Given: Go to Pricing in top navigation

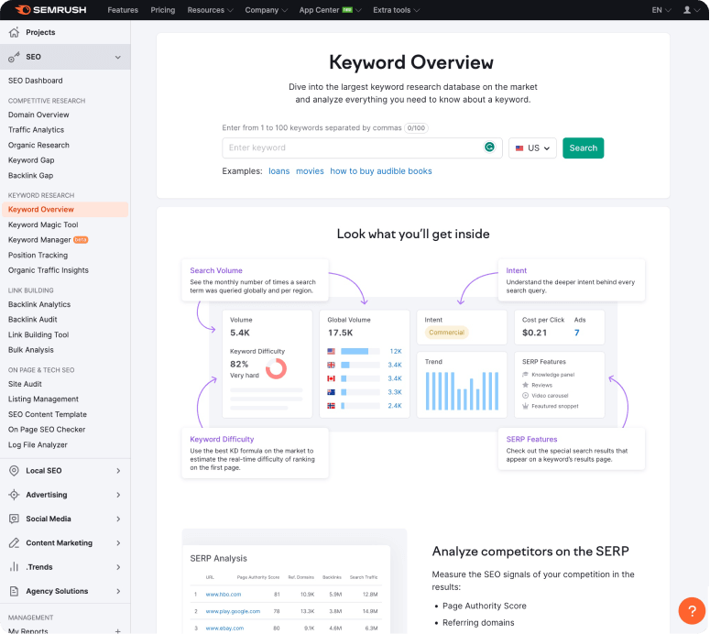Looking at the screenshot, I should [162, 10].
